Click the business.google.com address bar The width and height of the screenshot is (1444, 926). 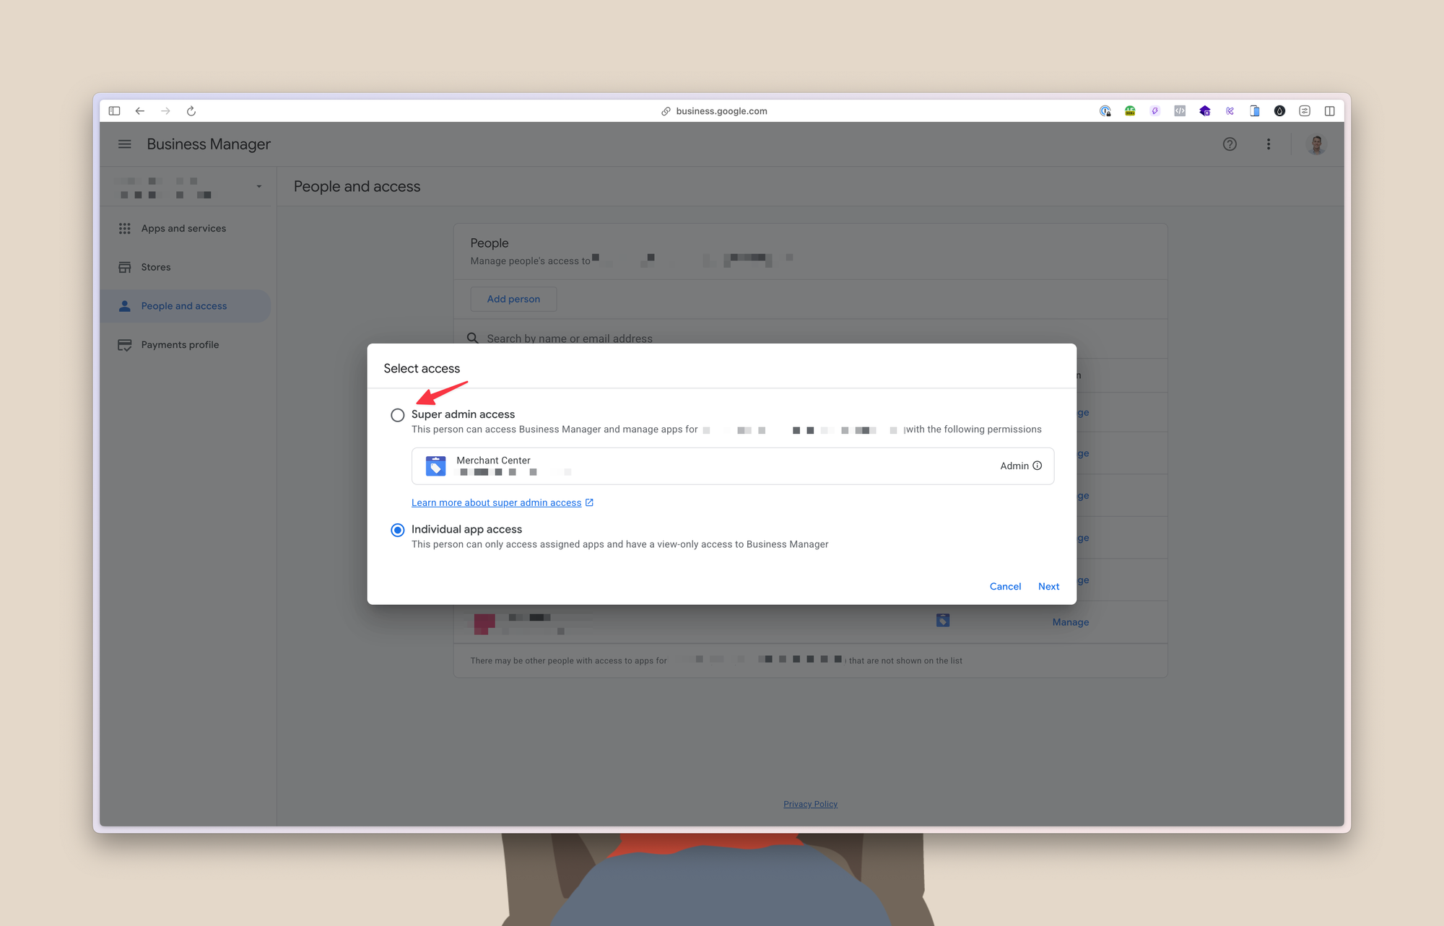(721, 111)
